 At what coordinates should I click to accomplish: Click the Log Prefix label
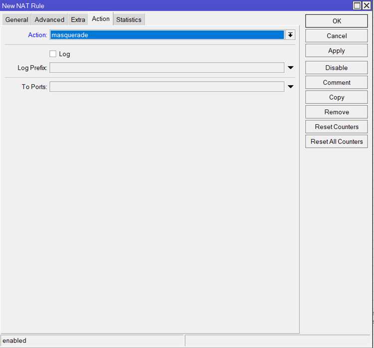(32, 68)
